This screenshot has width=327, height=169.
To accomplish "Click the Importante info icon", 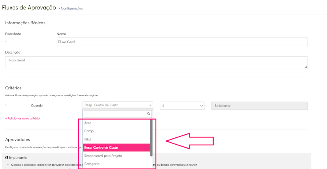I will coord(7,158).
